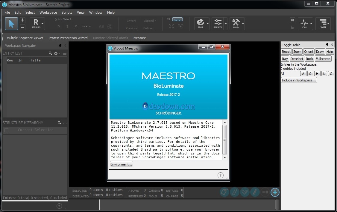The image size is (337, 212).
Task: Click the fit-to-selection frame icon
Action: coord(180,26)
